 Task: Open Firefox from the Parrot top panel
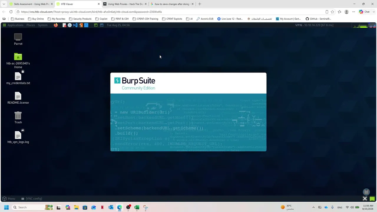click(x=56, y=25)
